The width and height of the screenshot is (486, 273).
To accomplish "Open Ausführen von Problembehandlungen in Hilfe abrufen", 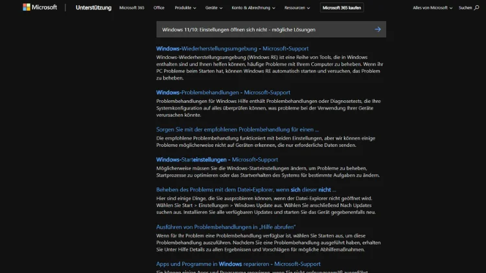I will [x=226, y=227].
